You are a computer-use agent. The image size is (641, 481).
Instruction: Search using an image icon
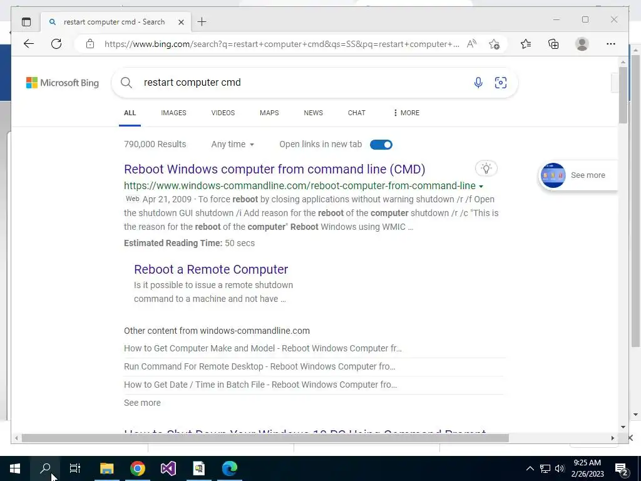tap(501, 83)
